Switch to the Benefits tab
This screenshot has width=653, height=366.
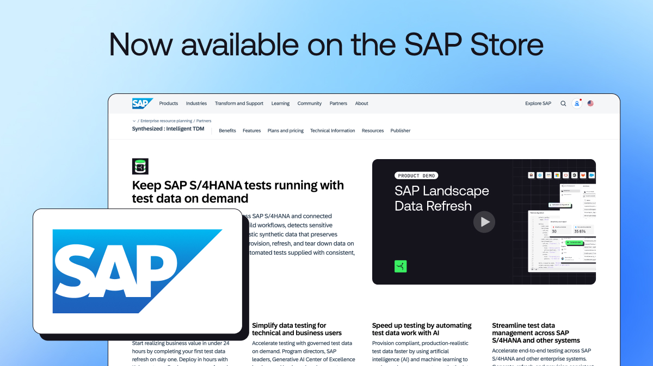(x=227, y=130)
